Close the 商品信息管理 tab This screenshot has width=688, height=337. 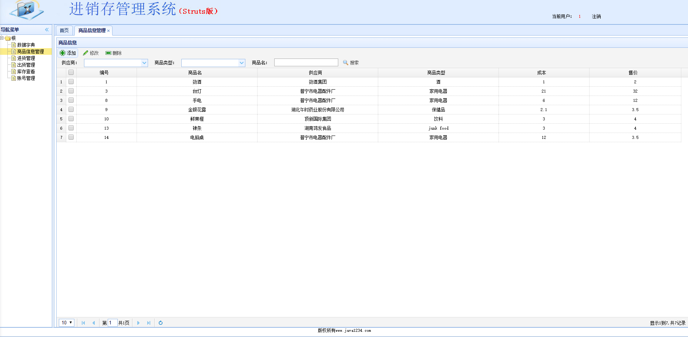point(108,31)
